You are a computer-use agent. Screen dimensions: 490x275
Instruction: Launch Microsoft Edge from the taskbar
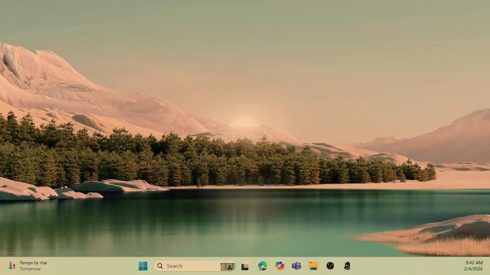coord(263,266)
